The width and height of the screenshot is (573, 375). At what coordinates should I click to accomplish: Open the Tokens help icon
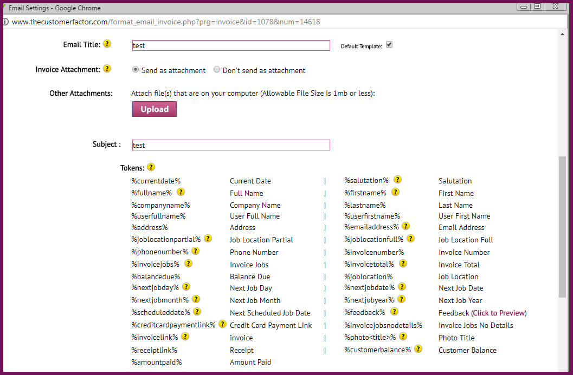coord(151,167)
